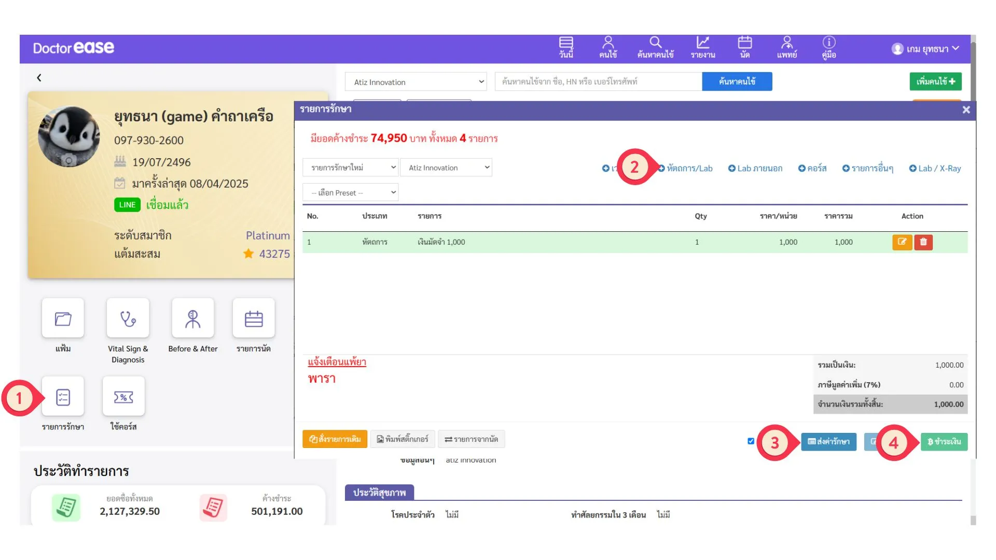Open the แฟ้ม folder icon
The image size is (996, 560).
[x=63, y=318]
